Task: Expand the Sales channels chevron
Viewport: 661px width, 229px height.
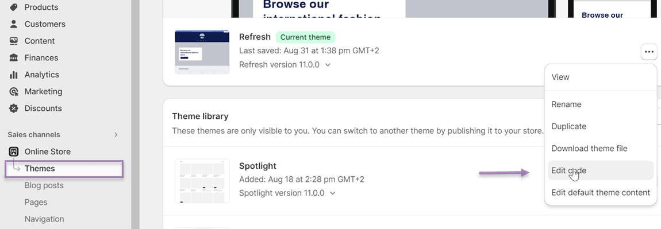Action: click(116, 135)
